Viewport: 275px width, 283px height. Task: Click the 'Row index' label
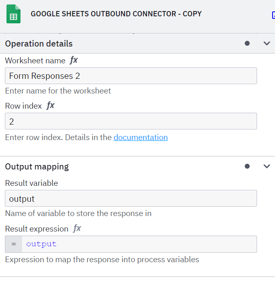[x=23, y=106]
